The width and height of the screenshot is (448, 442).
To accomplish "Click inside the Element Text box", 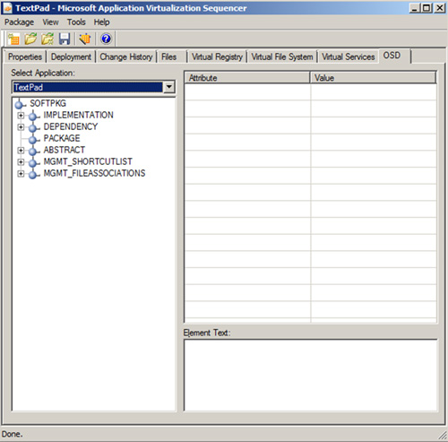I will point(311,376).
